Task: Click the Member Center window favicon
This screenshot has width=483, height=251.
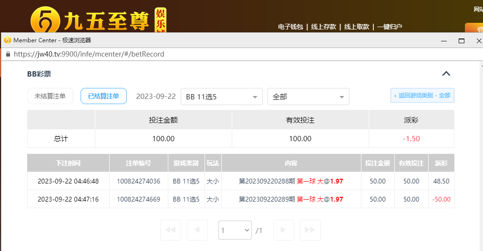Action: click(x=7, y=40)
